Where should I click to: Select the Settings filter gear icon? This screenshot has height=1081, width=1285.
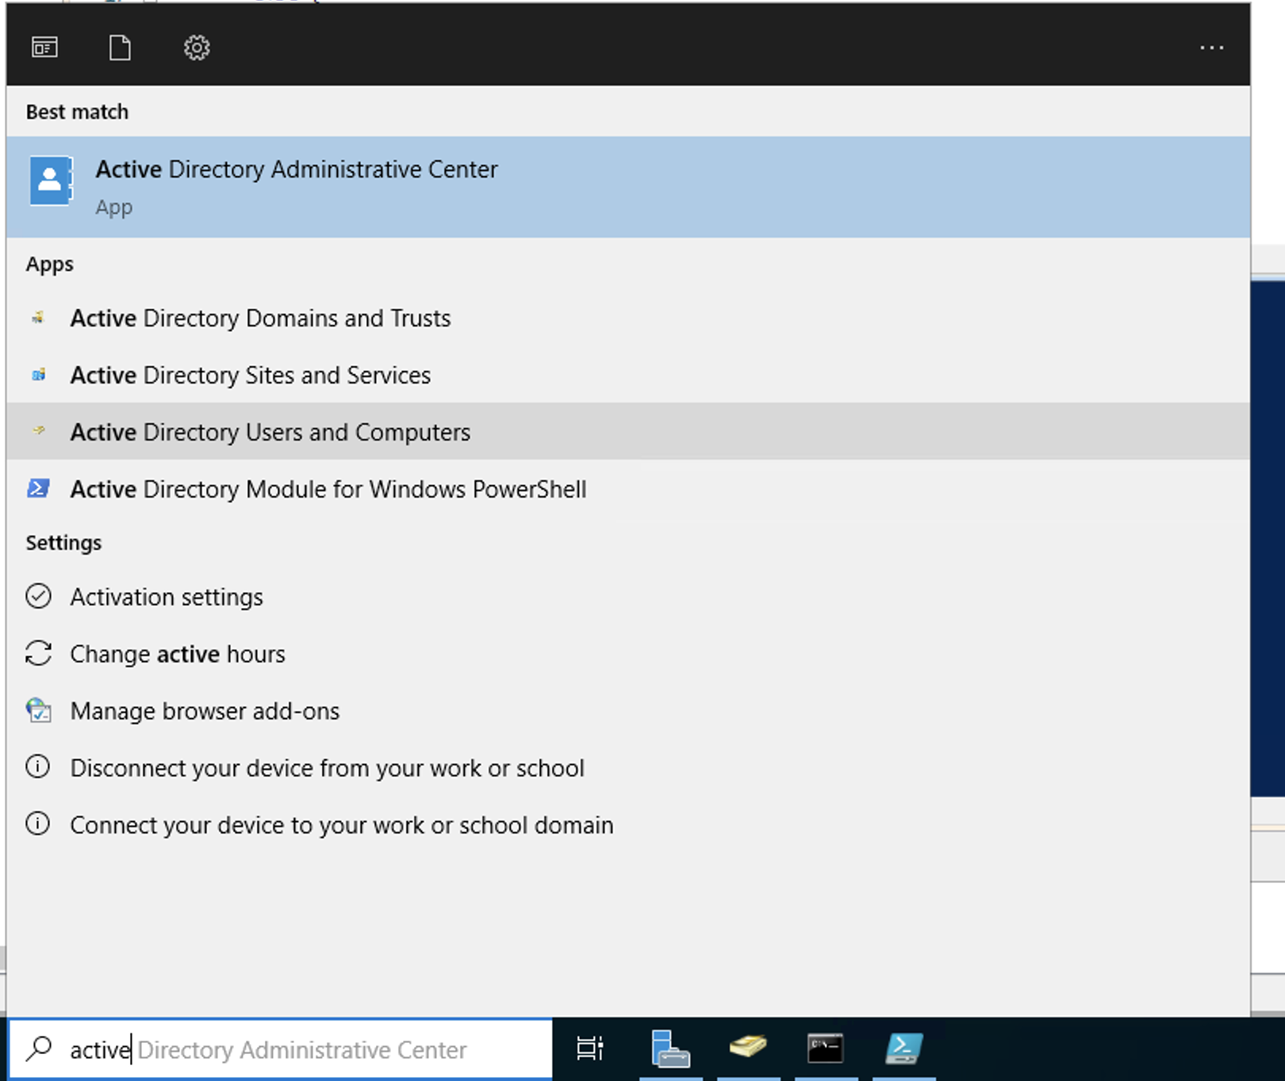197,48
